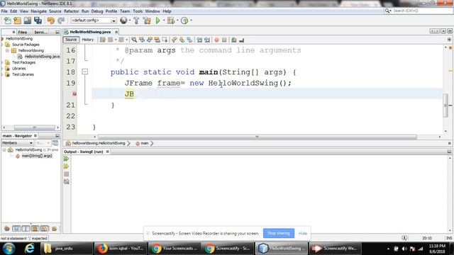This screenshot has width=454, height=255.
Task: Click the New File toolbar icon
Action: [x=8, y=21]
